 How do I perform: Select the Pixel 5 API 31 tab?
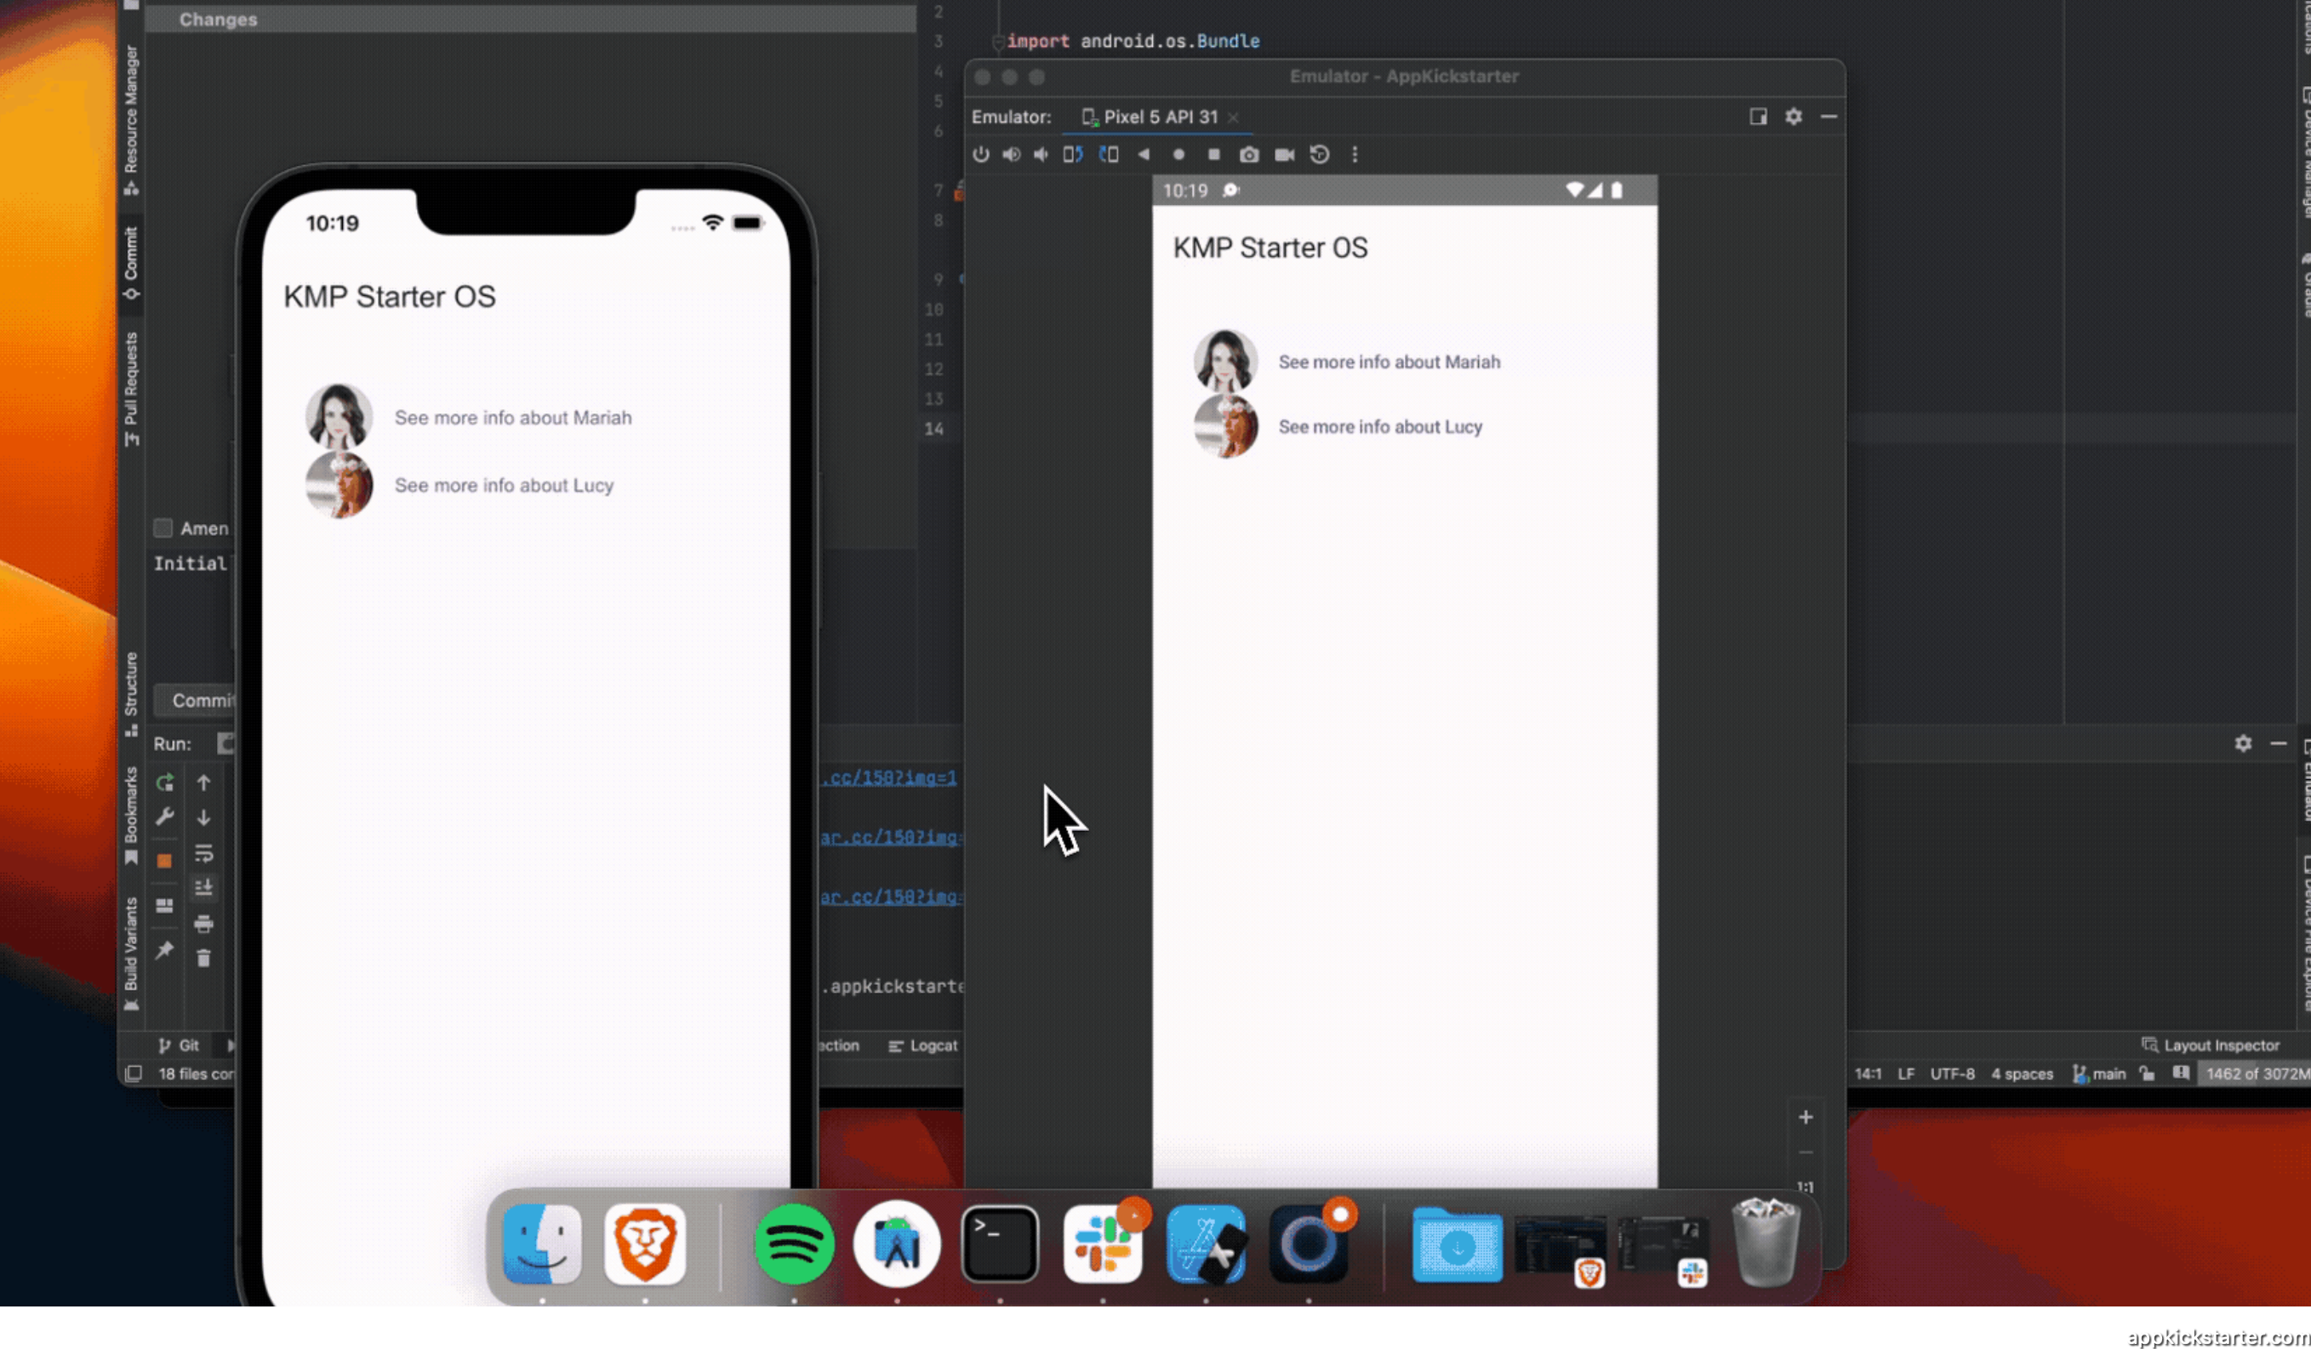click(1159, 117)
